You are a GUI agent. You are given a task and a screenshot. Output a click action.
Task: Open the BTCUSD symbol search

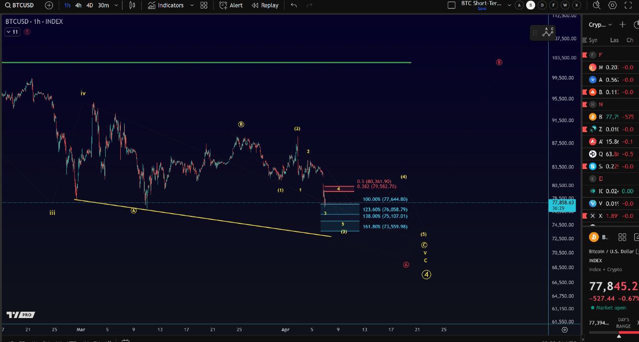point(20,5)
